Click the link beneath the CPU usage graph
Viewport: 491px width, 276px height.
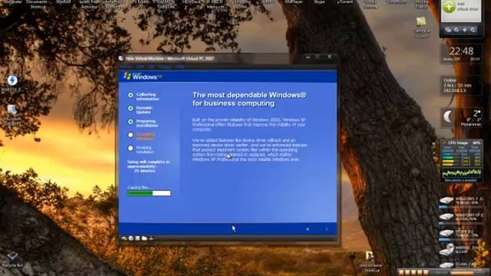coord(460,180)
